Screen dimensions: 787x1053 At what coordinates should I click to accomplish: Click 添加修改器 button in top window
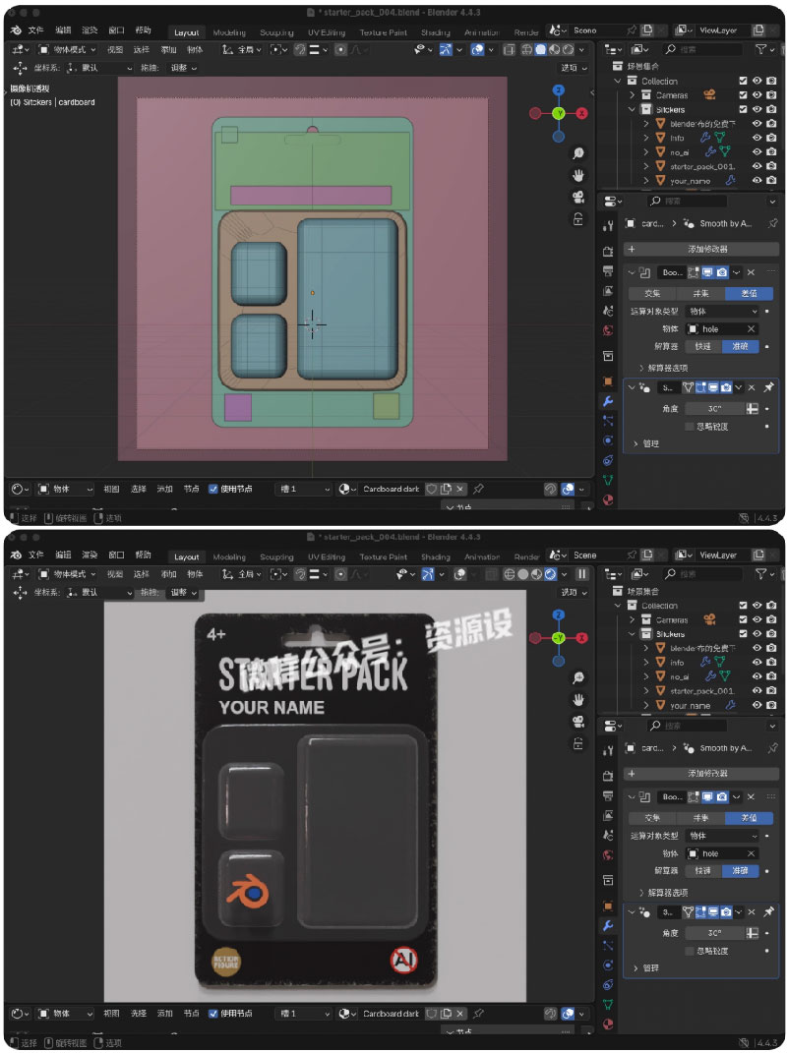pos(701,249)
